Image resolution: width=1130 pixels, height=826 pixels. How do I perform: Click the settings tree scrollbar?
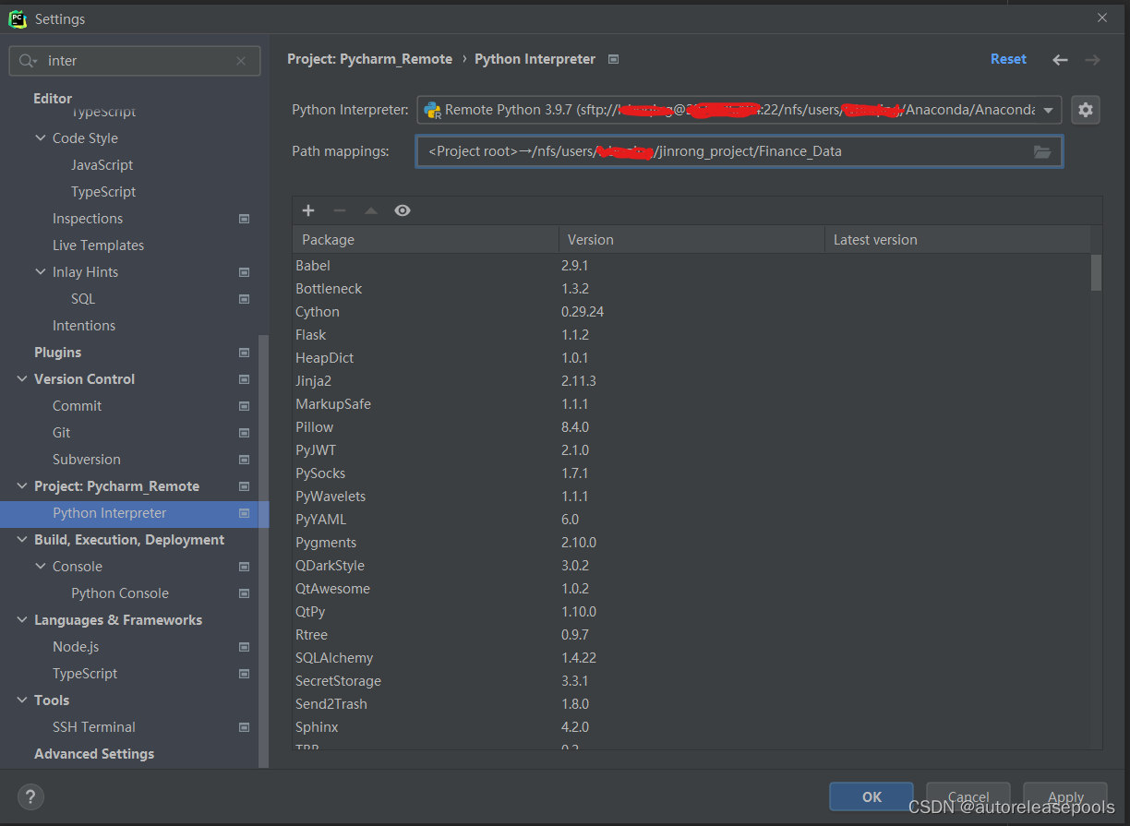tap(264, 550)
